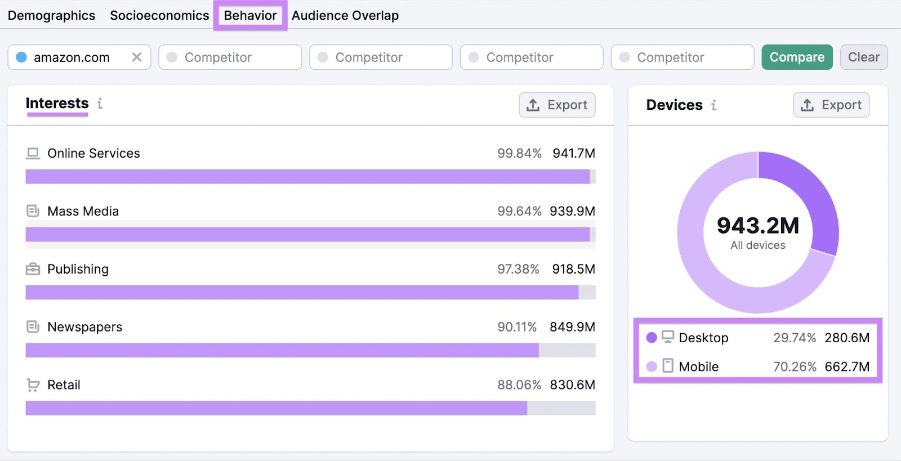This screenshot has width=901, height=461.
Task: Click the Online Services laptop icon
Action: coord(33,153)
